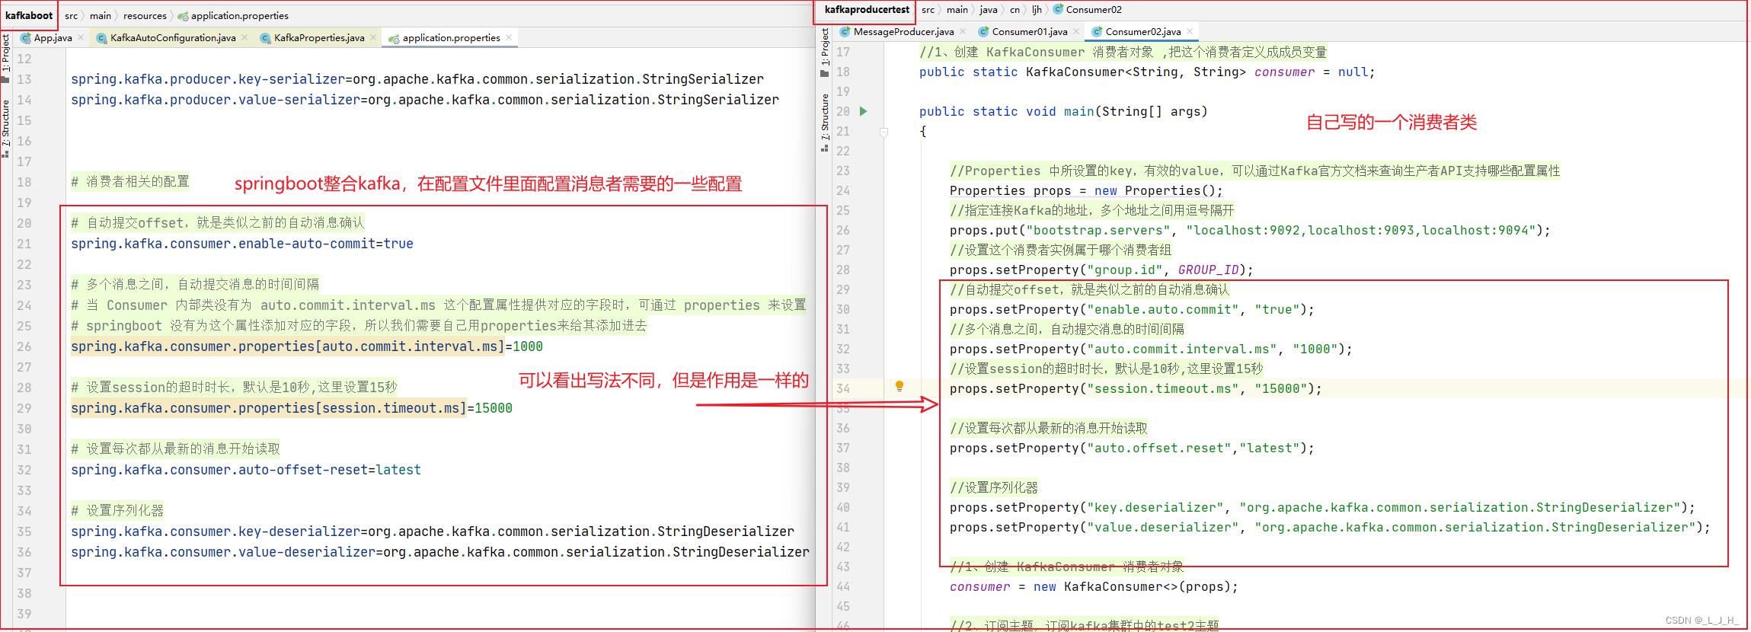This screenshot has width=1751, height=632.
Task: Click the properties[session.timeout.ms]=15000 line
Action: click(292, 408)
